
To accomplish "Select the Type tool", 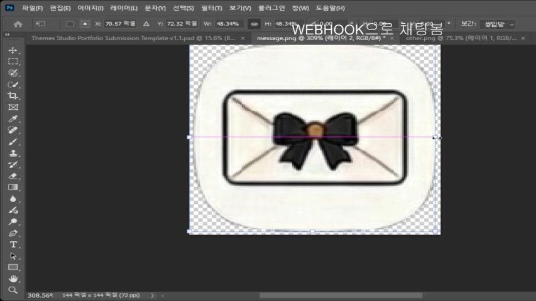I will 13,245.
